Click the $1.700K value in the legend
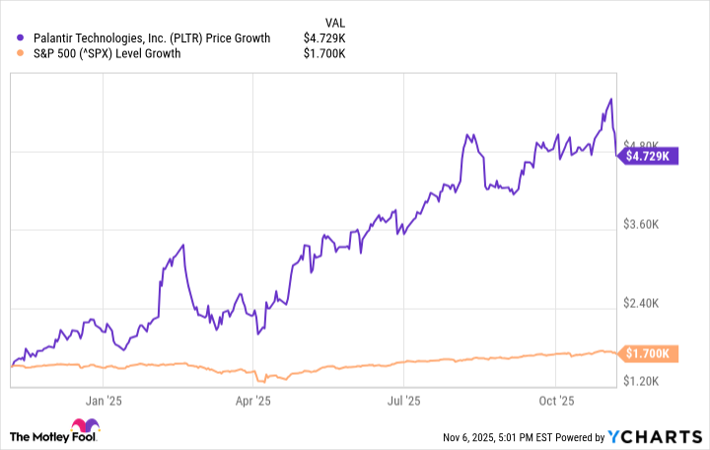The width and height of the screenshot is (710, 450). coord(324,53)
